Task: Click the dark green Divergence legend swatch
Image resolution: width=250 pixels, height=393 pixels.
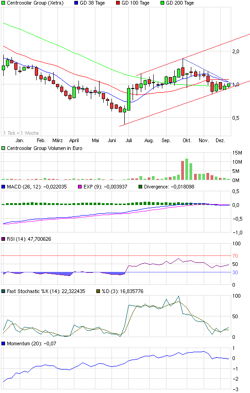Action: tap(140, 187)
